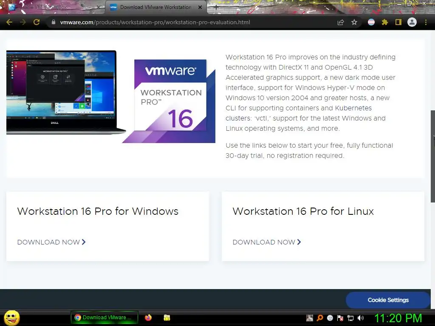Open the yellow folder taskbar icon

click(x=167, y=318)
